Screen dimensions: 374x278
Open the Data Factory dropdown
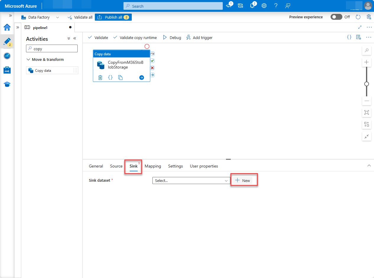click(57, 17)
